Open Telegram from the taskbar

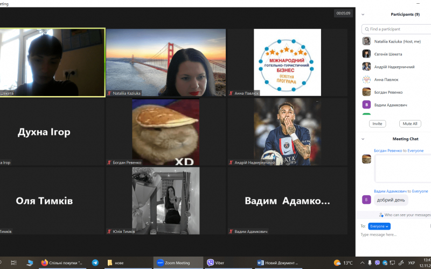click(95, 263)
